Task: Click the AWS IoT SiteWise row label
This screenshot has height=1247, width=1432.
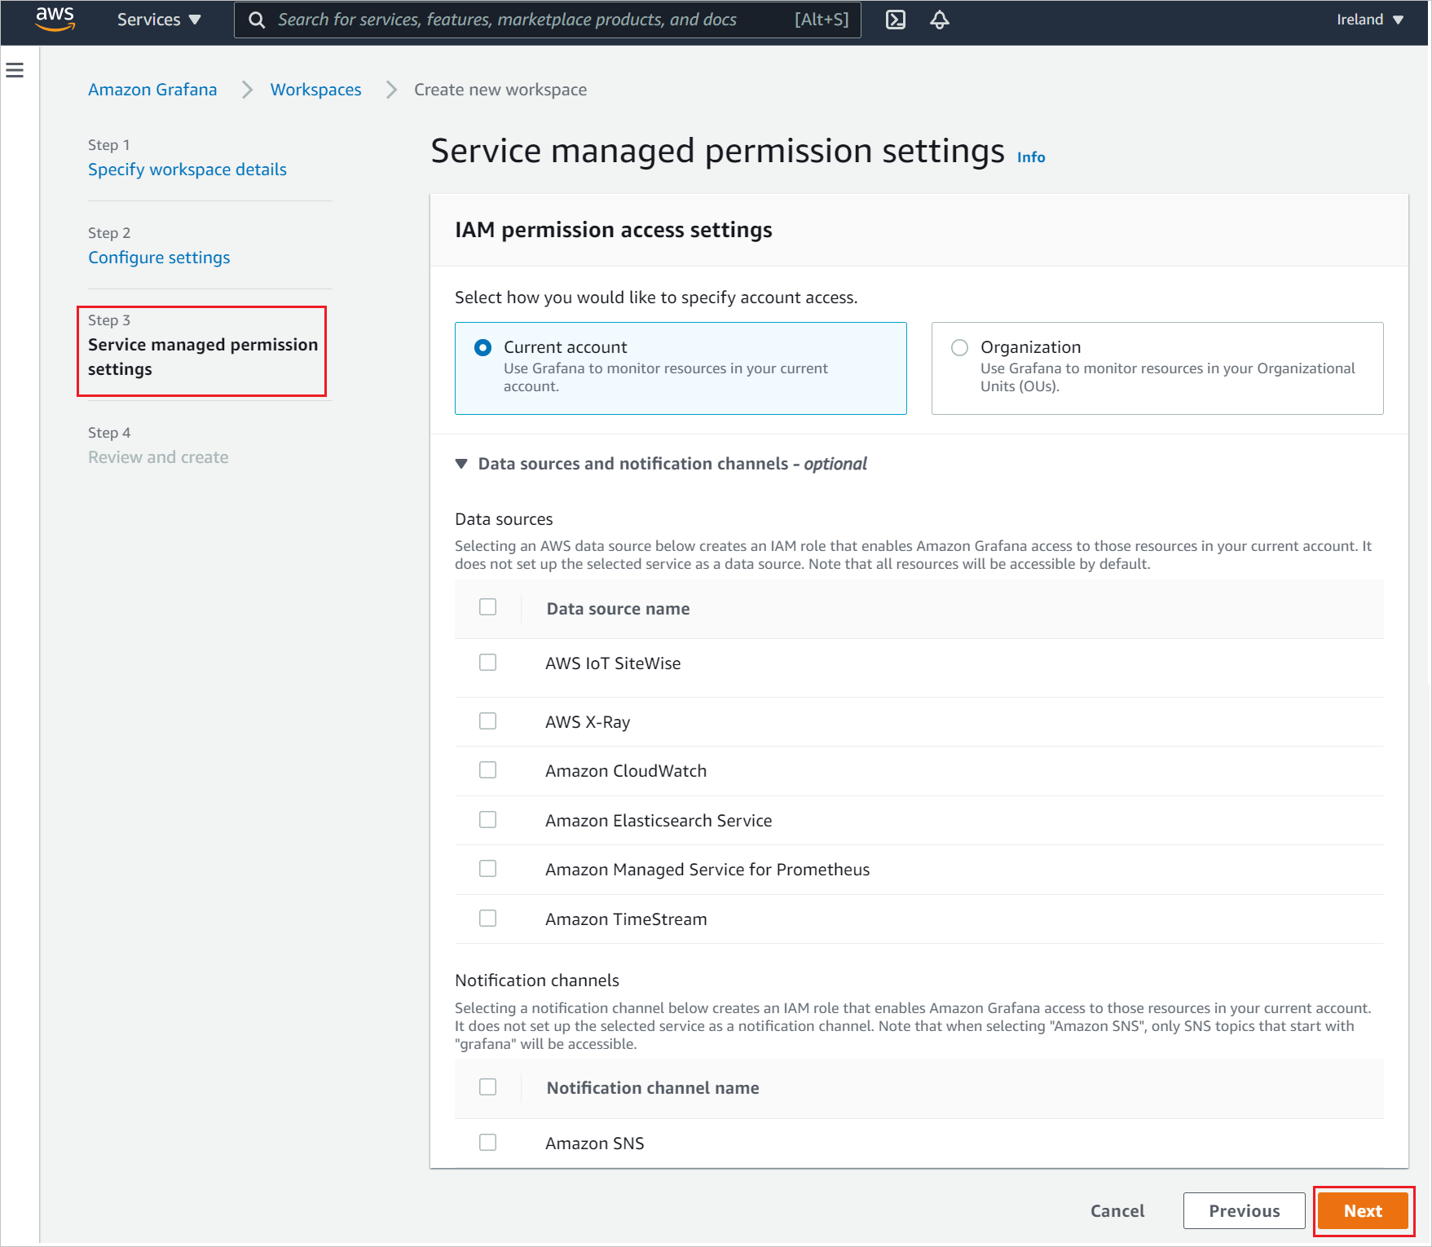Action: coord(613,663)
